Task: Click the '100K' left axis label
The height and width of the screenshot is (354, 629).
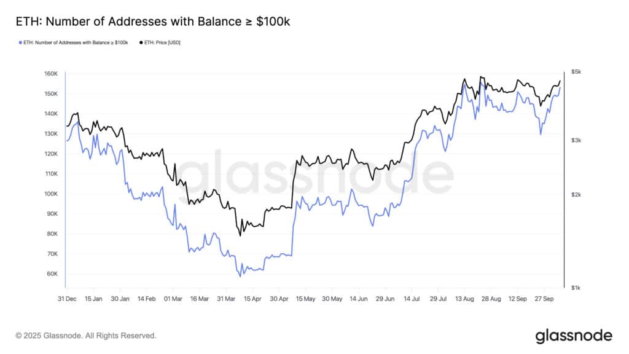Action: 51,194
